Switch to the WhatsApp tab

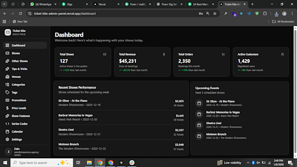coord(43,4)
